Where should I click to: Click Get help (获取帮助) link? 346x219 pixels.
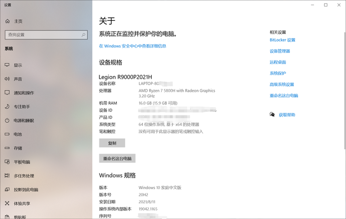pos(287,115)
